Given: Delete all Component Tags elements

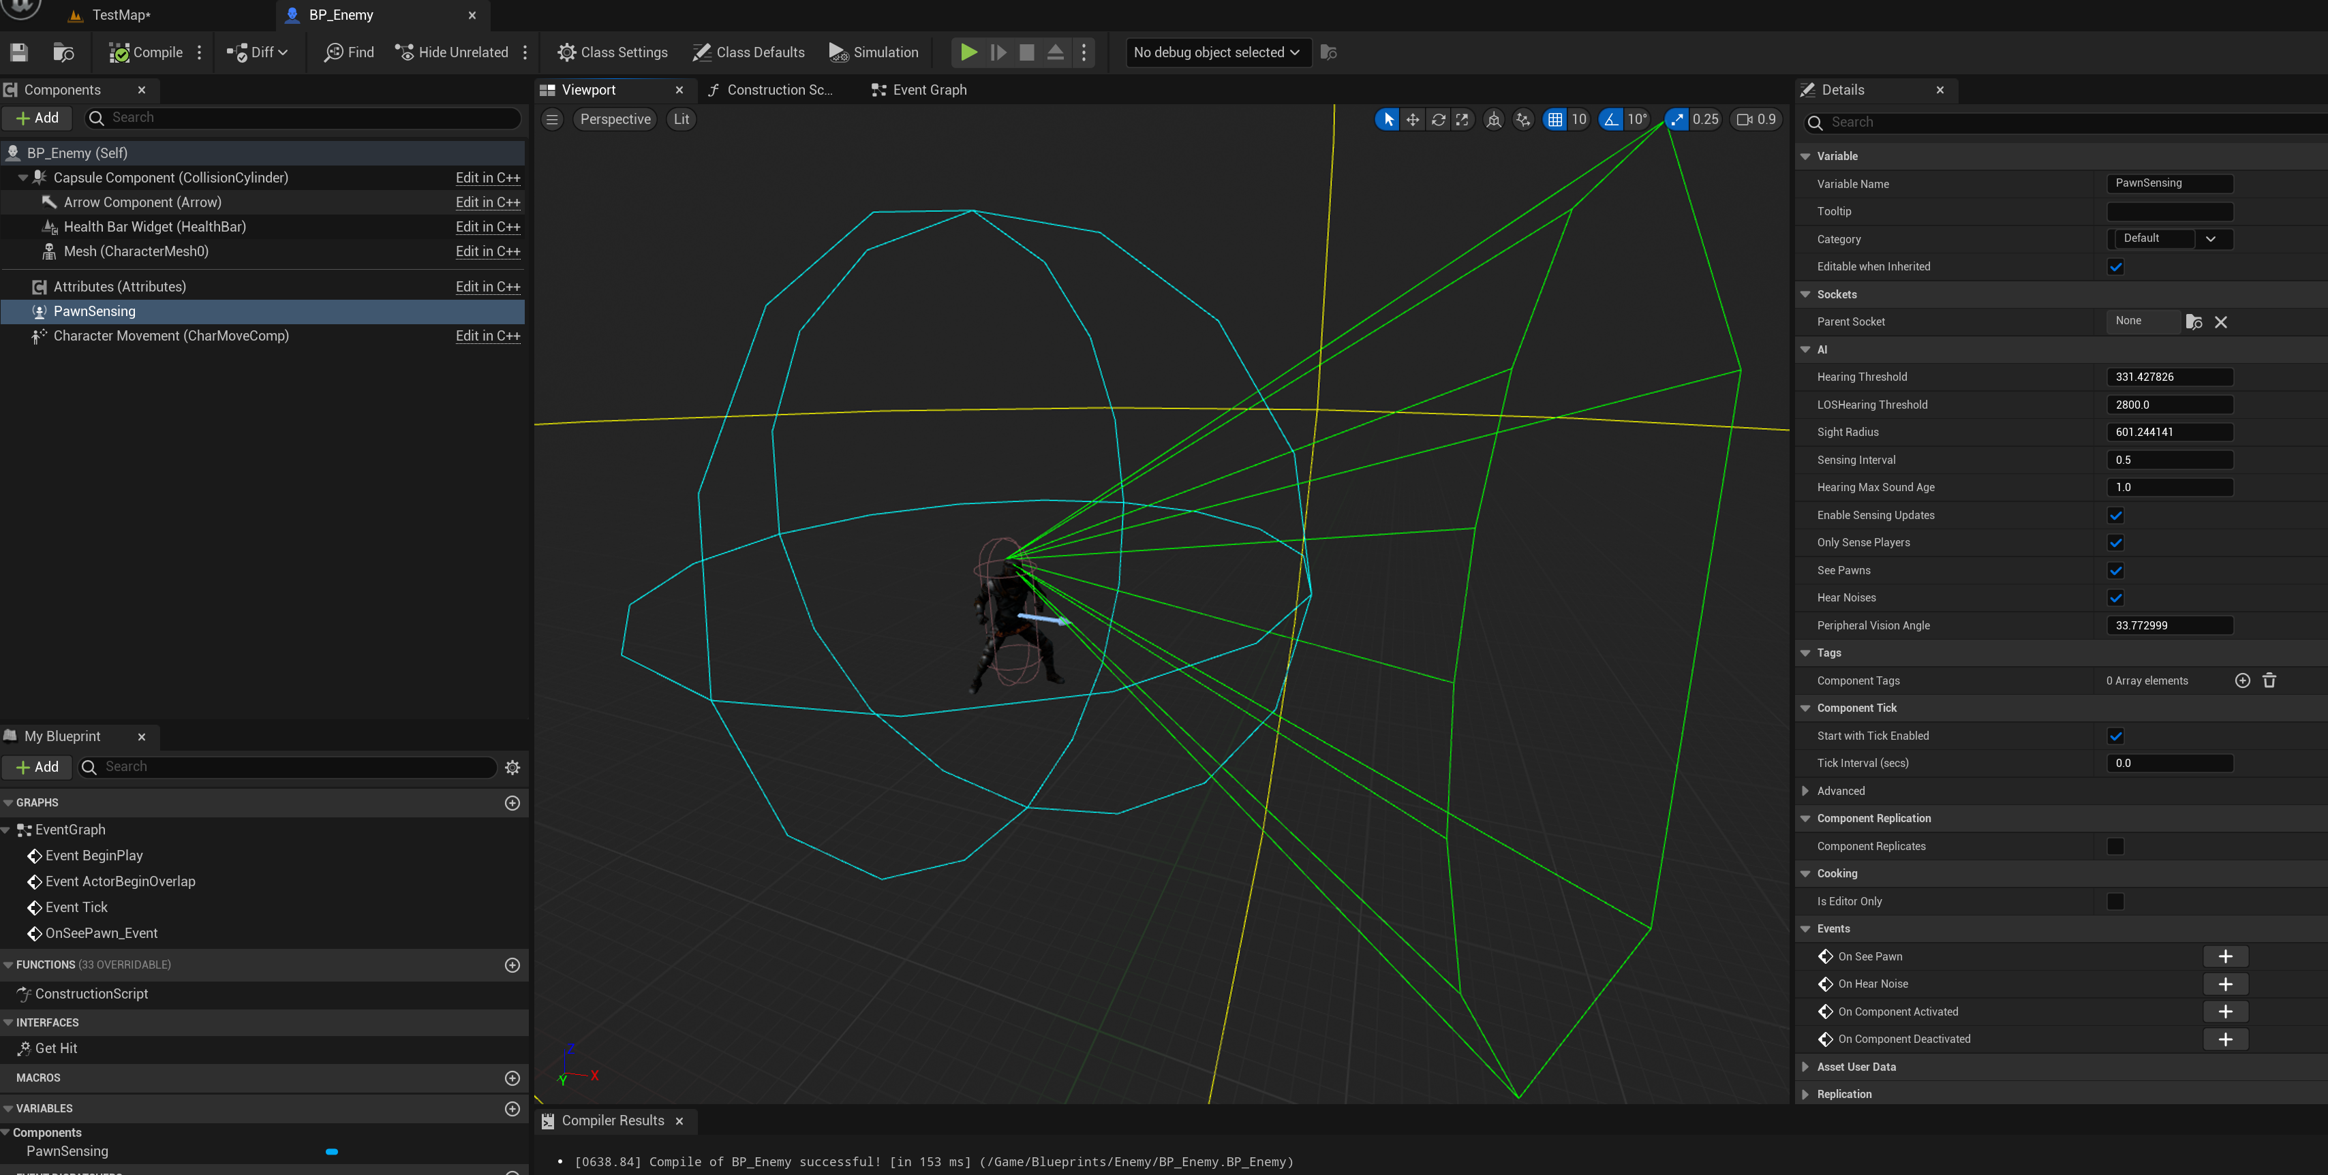Looking at the screenshot, I should pyautogui.click(x=2269, y=681).
